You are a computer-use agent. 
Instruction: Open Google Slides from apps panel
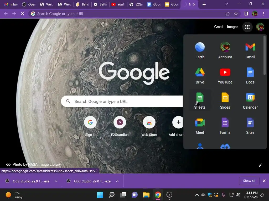click(x=225, y=101)
